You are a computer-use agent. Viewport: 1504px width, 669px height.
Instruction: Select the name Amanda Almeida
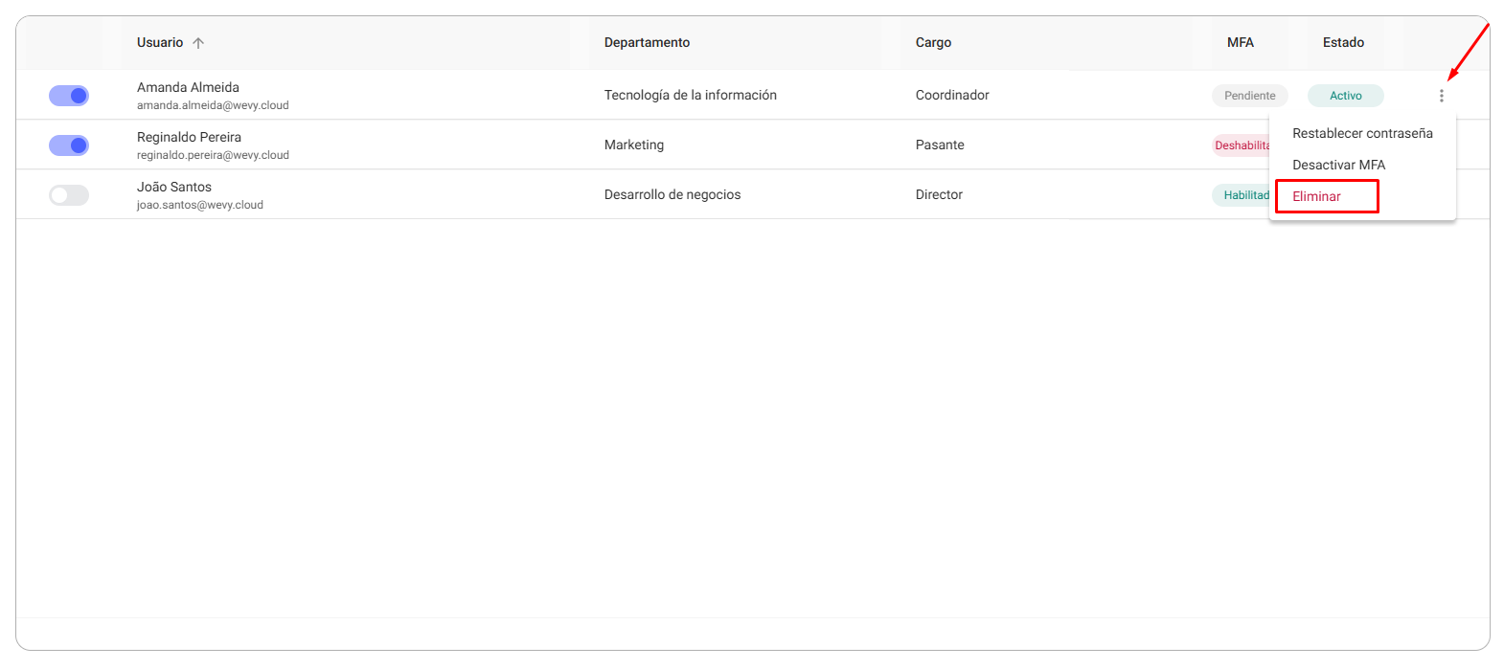click(x=188, y=87)
